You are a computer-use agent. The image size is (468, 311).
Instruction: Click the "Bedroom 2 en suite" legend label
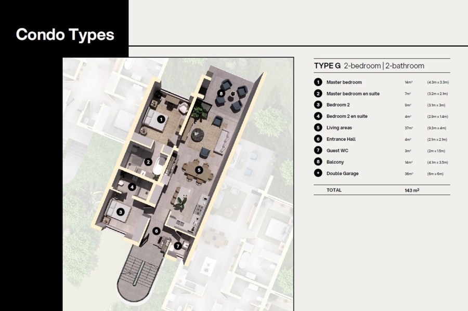[347, 116]
